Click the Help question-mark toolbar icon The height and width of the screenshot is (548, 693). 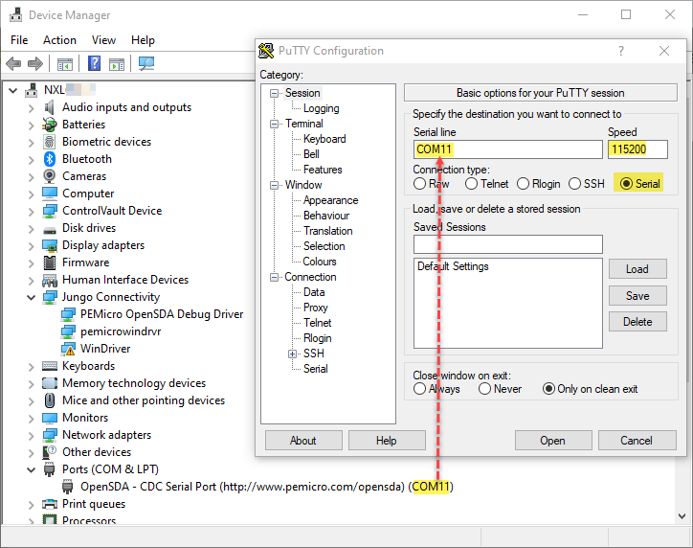tap(94, 63)
